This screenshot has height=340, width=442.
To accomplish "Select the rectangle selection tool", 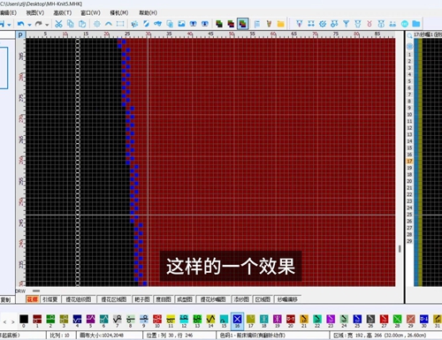I will click(x=120, y=24).
